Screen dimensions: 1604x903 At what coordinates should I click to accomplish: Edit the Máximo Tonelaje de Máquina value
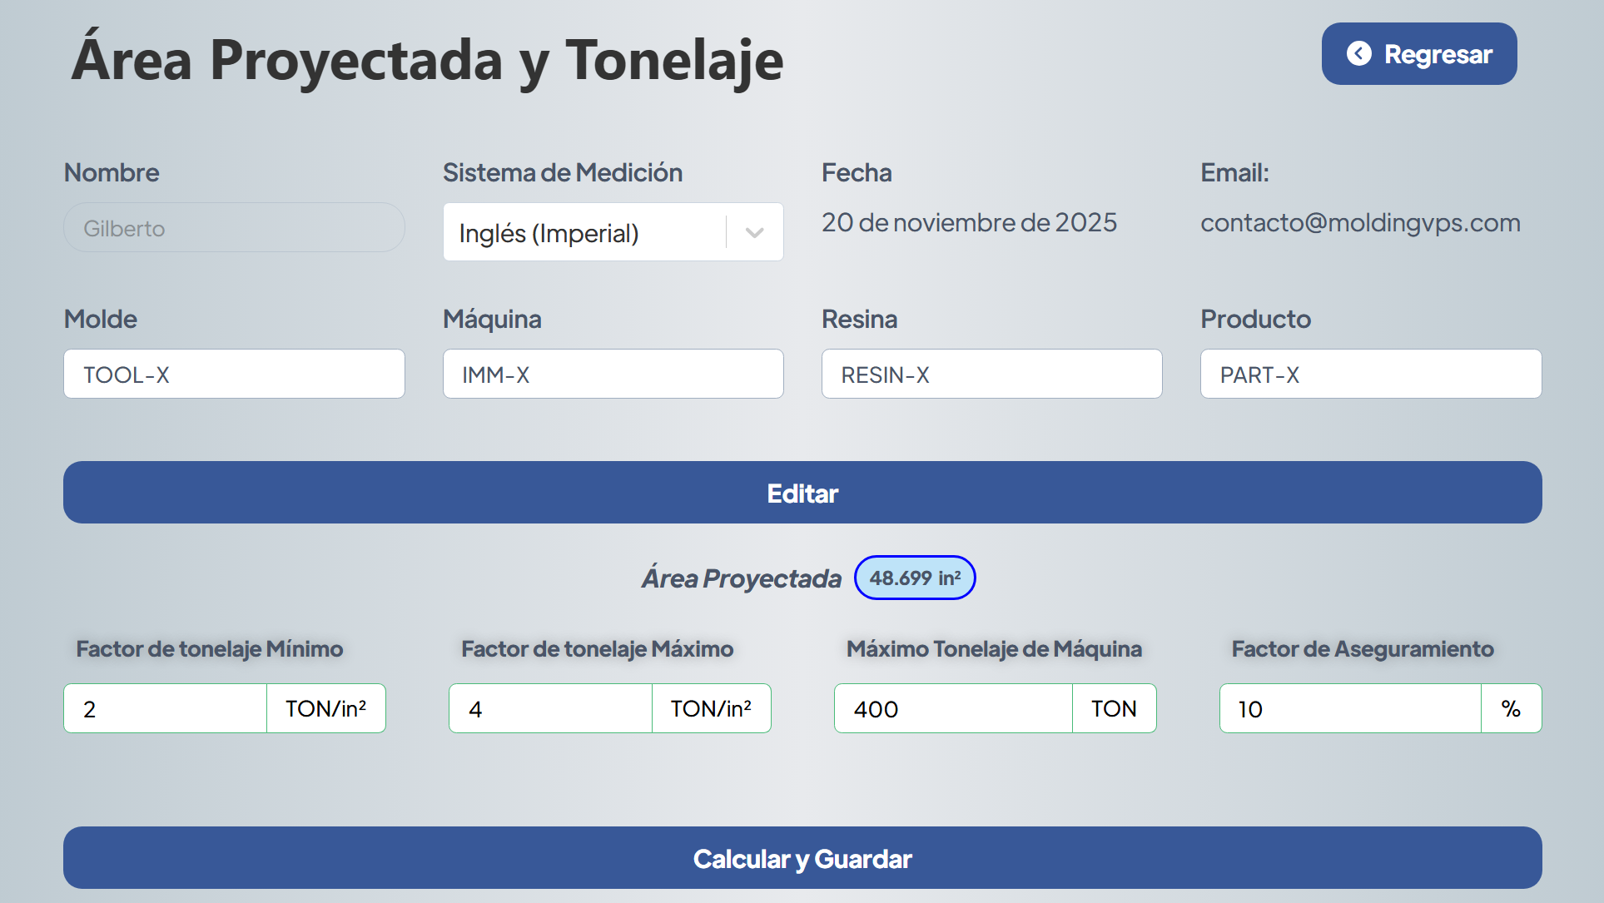pyautogui.click(x=952, y=709)
